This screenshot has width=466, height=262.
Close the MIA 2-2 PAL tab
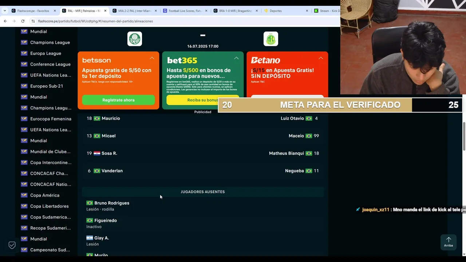click(156, 11)
